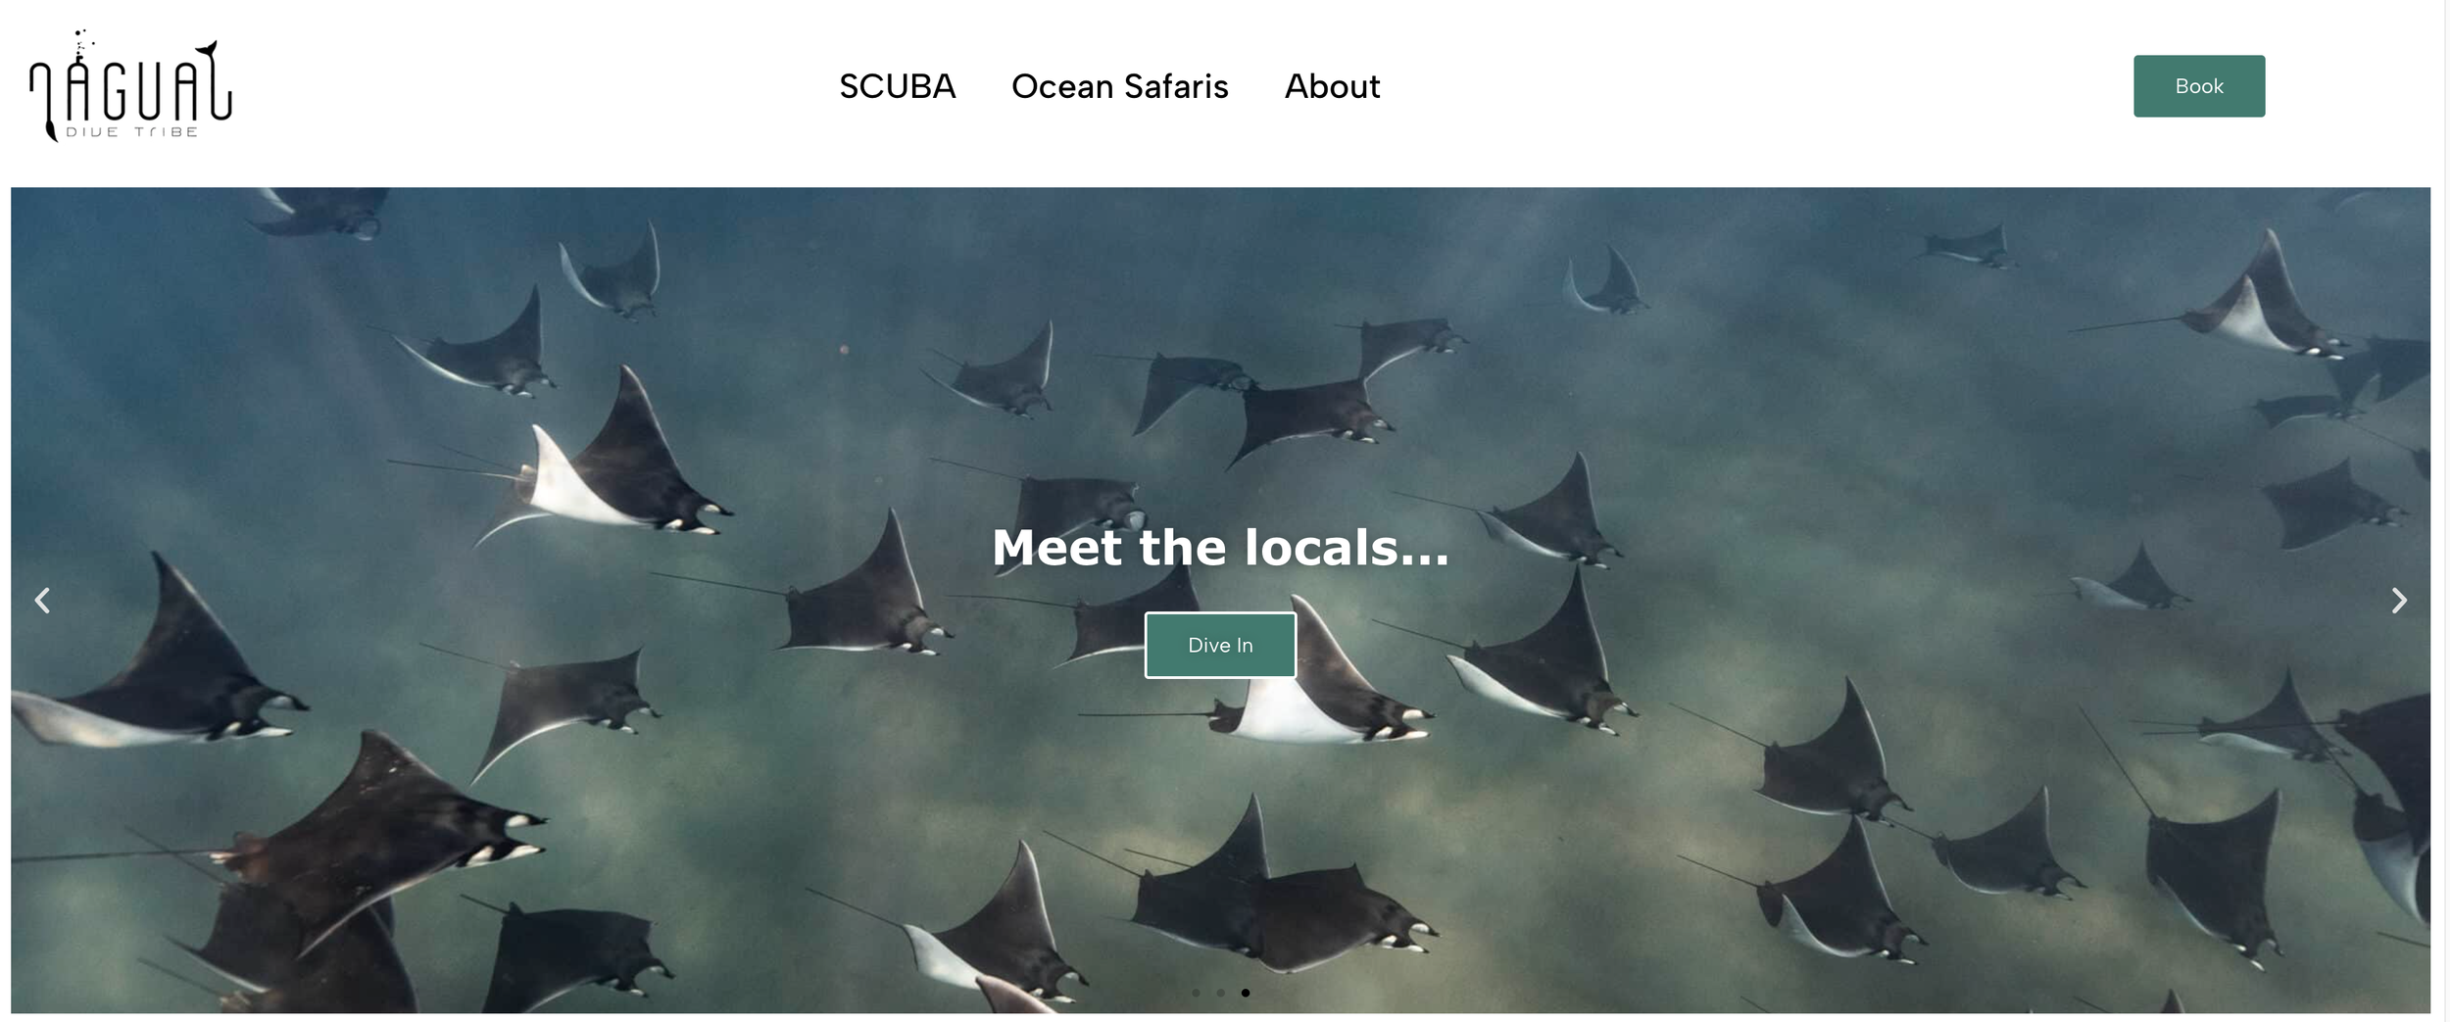Select the middle carousel indicator dot
This screenshot has width=2450, height=1022.
tap(1220, 993)
